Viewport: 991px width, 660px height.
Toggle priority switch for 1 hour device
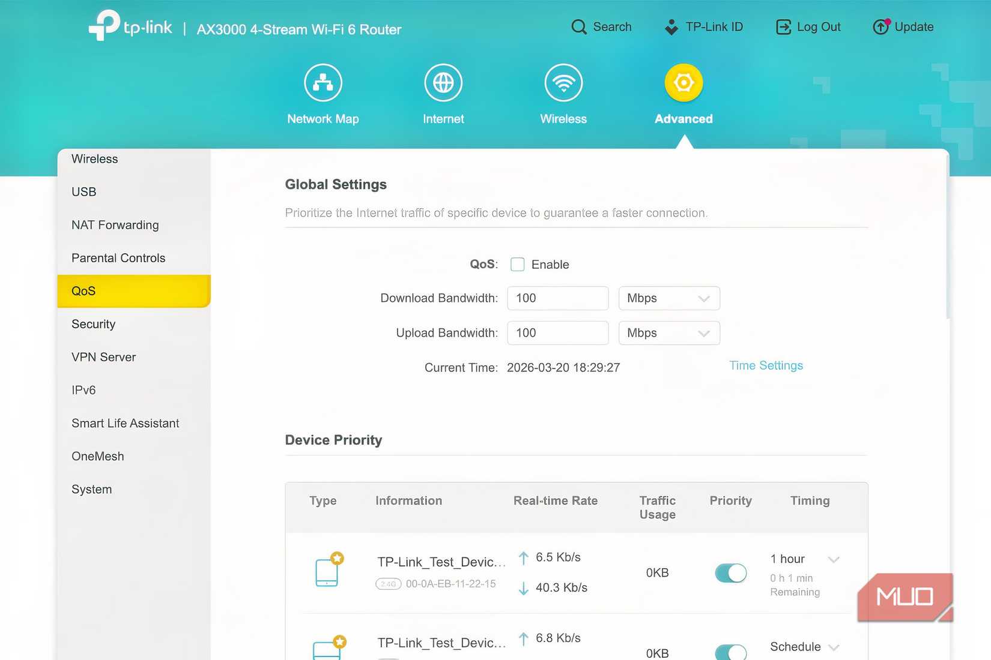731,573
